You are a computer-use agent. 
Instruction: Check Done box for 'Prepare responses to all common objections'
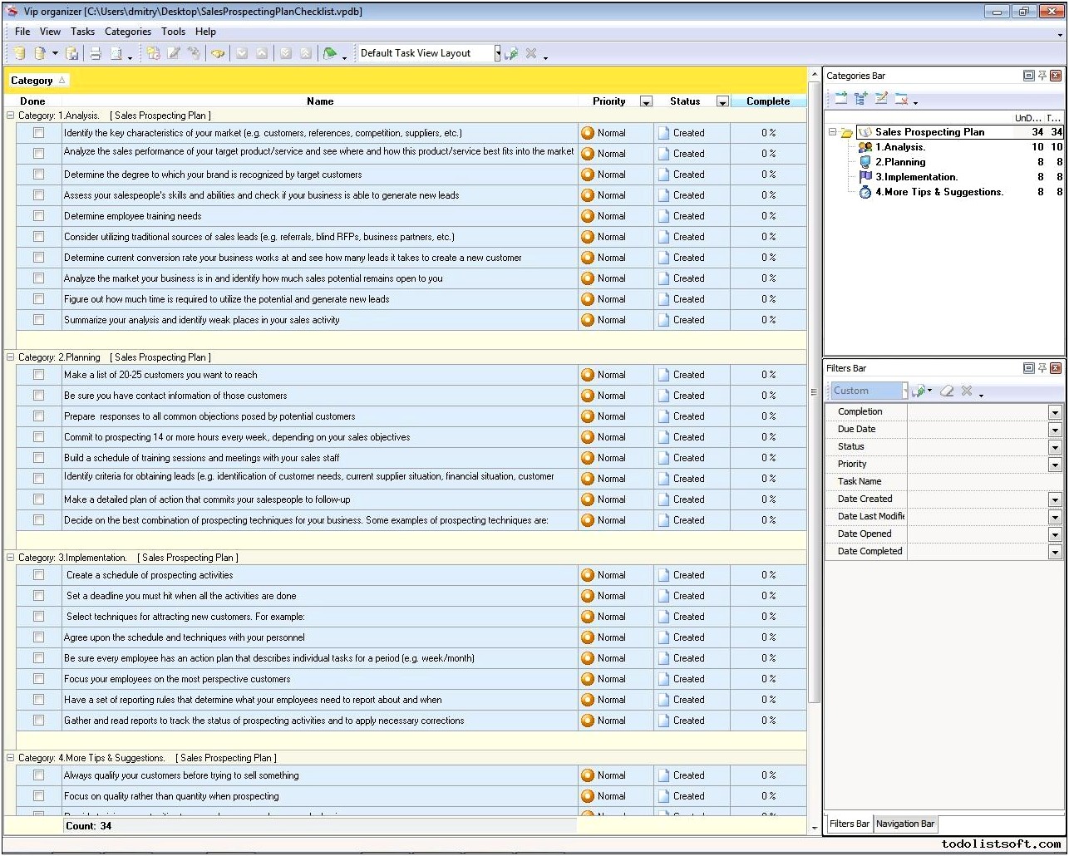pos(38,416)
